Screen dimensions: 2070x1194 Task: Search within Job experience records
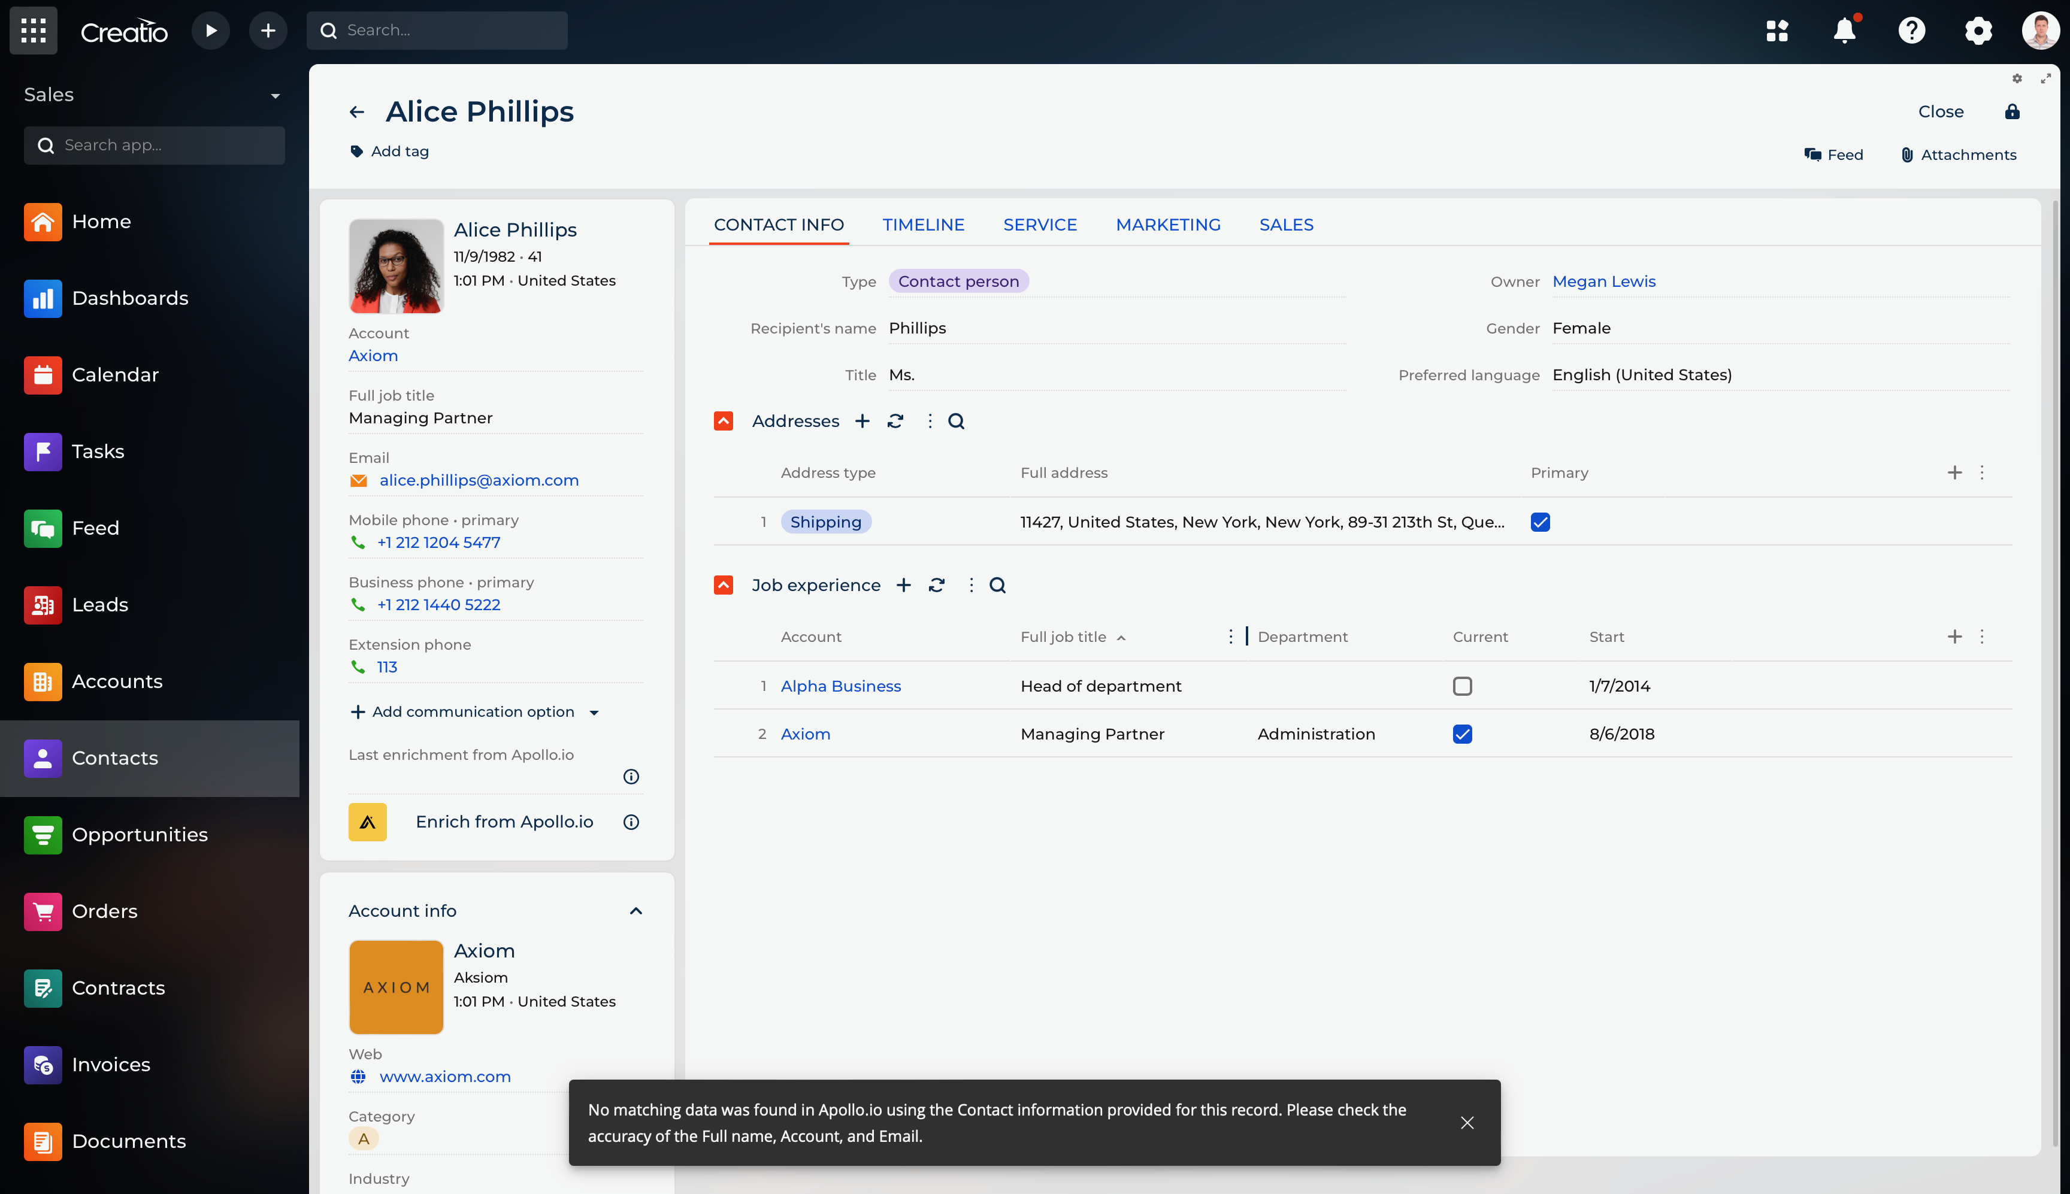tap(998, 586)
